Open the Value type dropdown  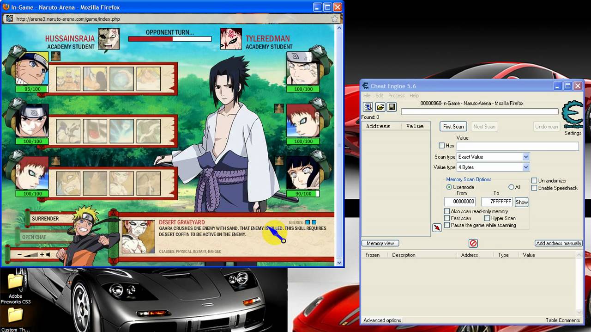pyautogui.click(x=493, y=167)
